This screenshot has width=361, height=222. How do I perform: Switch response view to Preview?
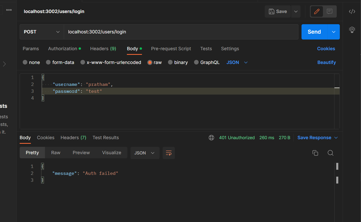81,153
